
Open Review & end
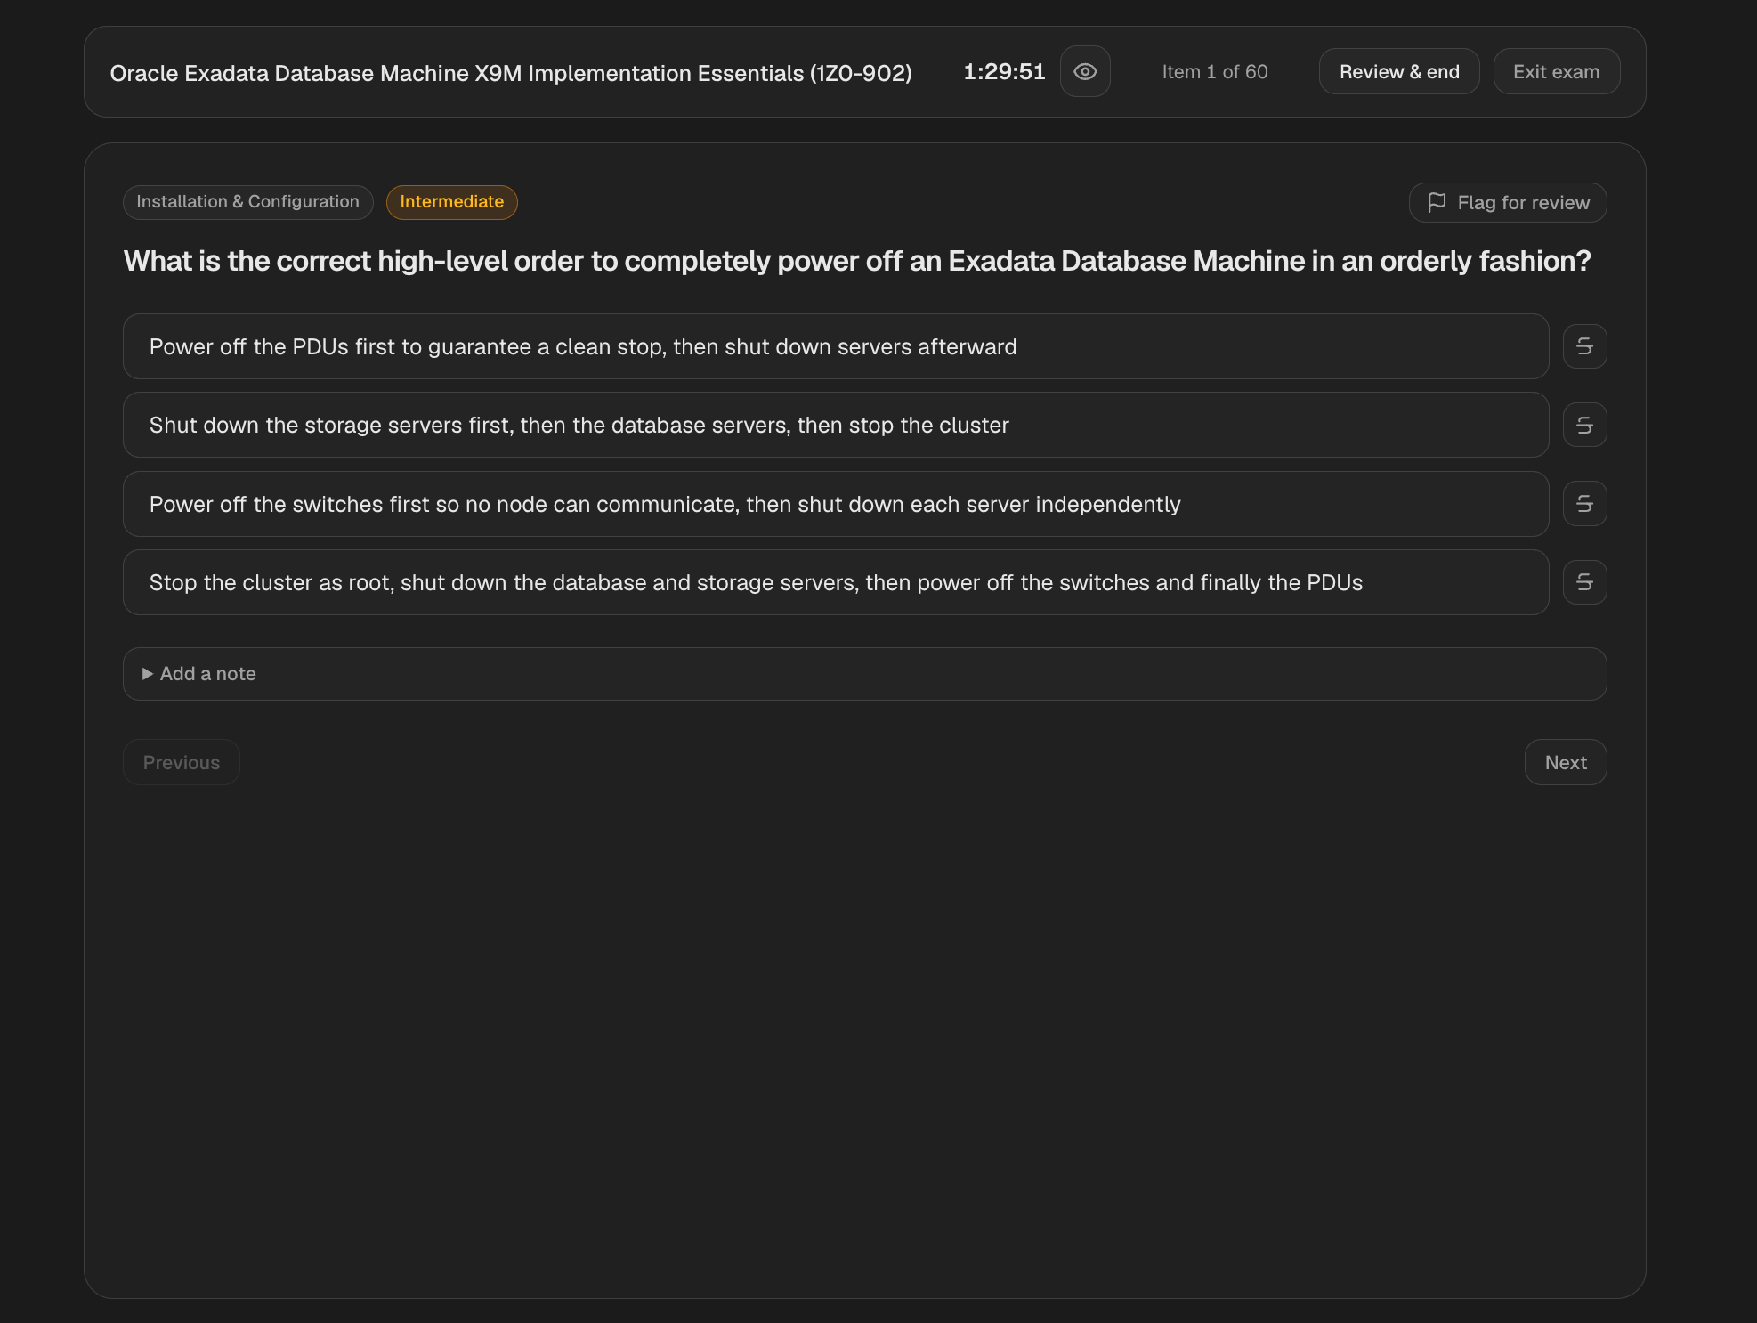pyautogui.click(x=1399, y=71)
